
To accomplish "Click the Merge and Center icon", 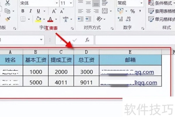I will click(105, 11).
